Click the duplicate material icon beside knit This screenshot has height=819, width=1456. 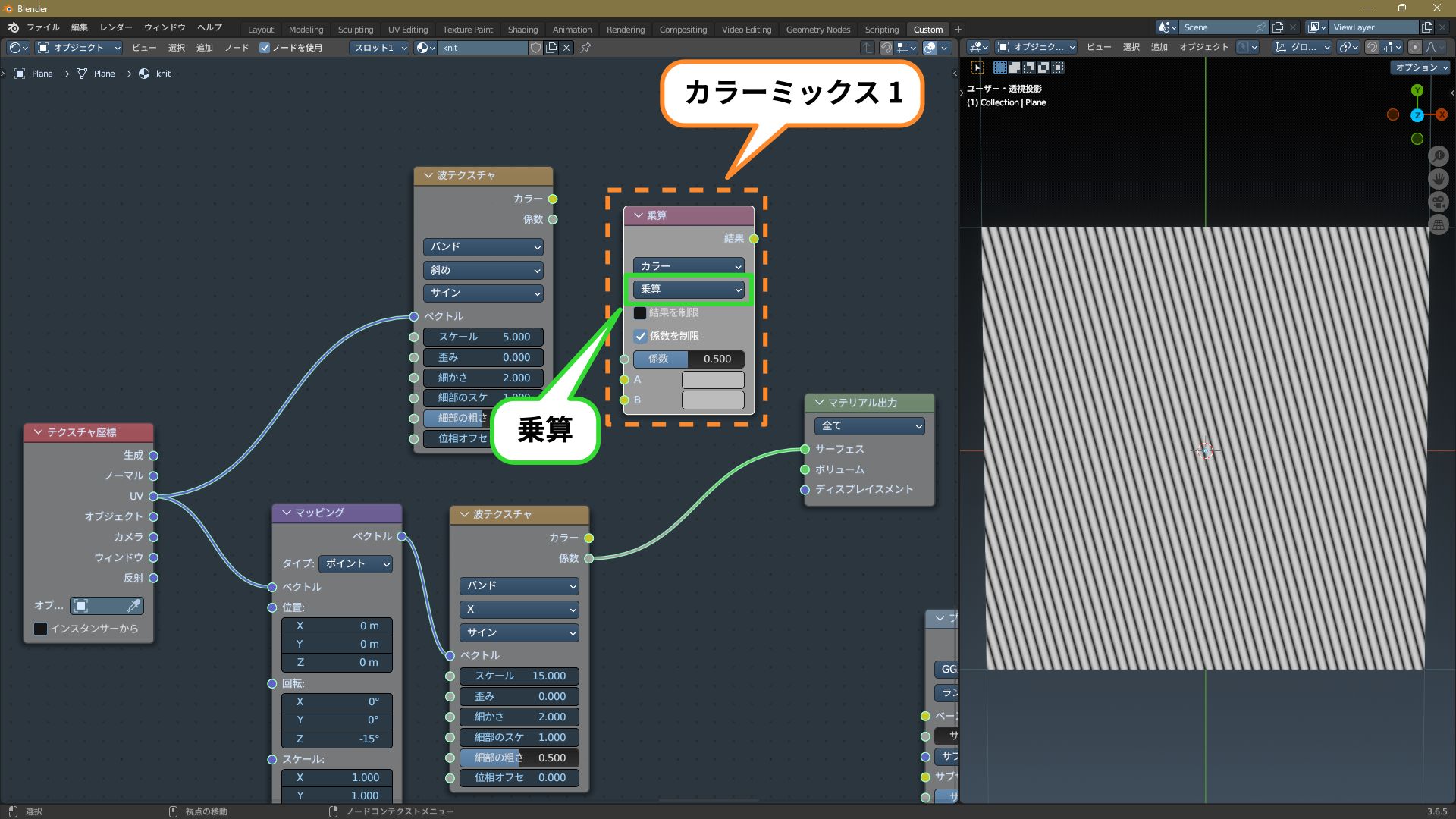[x=551, y=48]
